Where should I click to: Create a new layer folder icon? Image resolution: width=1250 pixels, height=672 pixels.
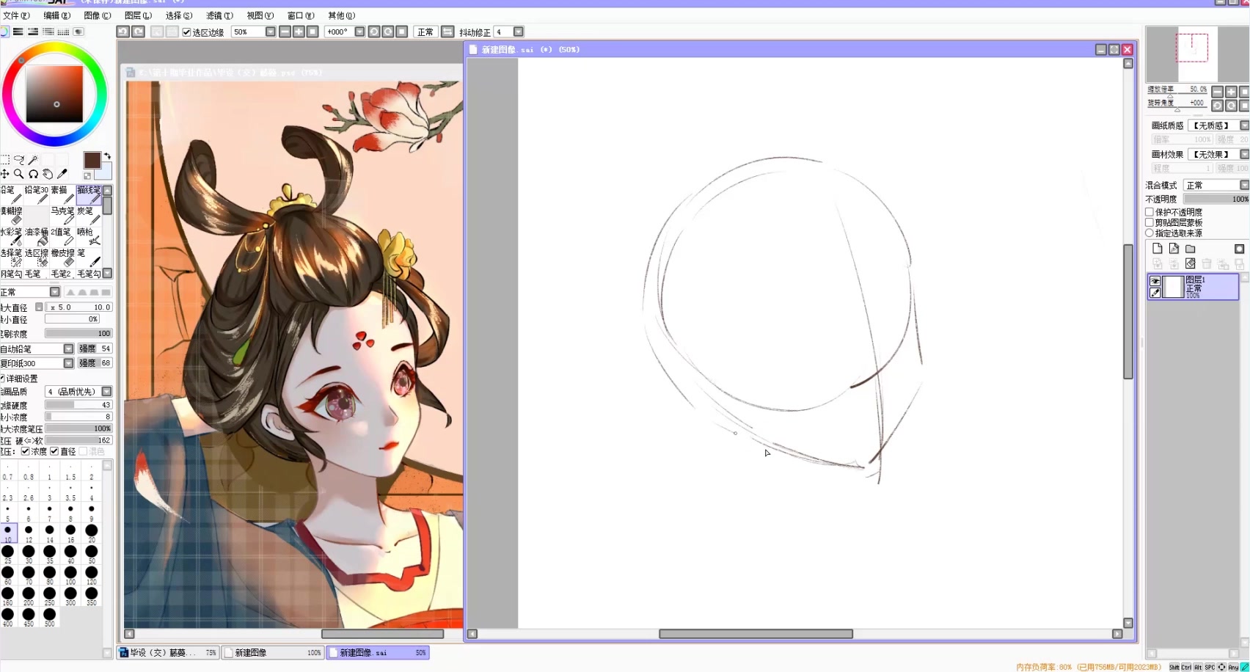[x=1191, y=249]
